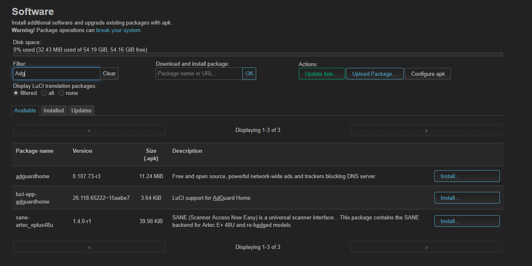
Task: Click the 'Package name' column header
Action: point(35,151)
